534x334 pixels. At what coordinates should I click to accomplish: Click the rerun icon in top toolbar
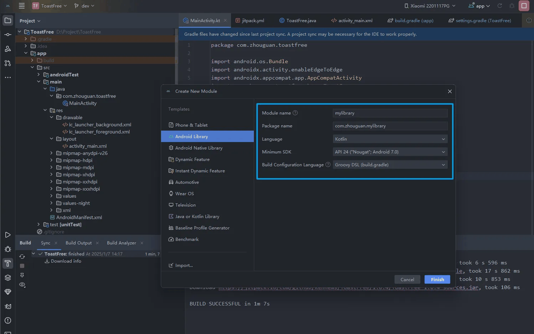pyautogui.click(x=500, y=6)
